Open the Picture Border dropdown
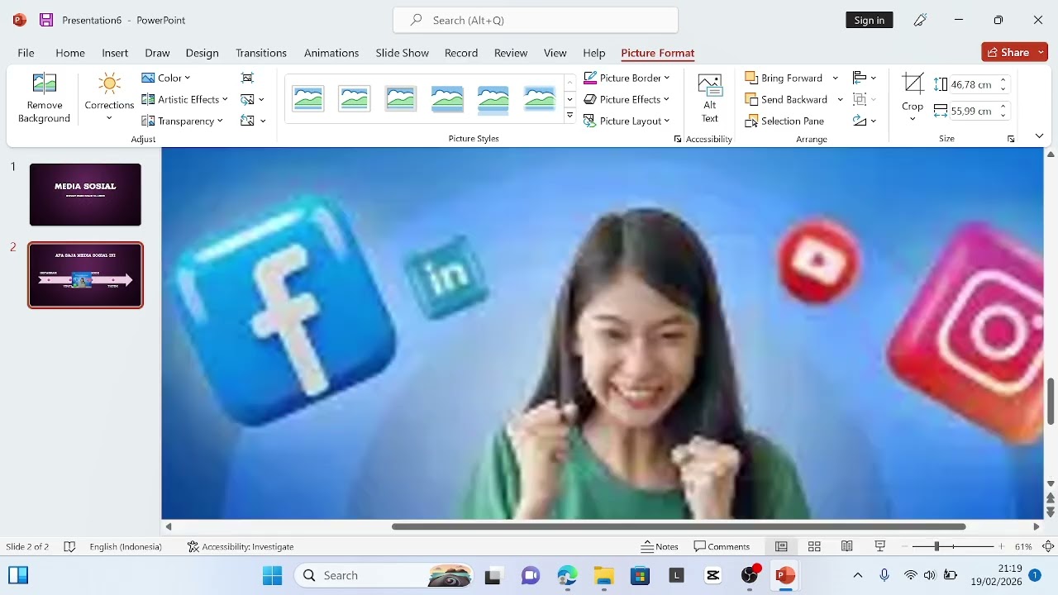 click(627, 78)
